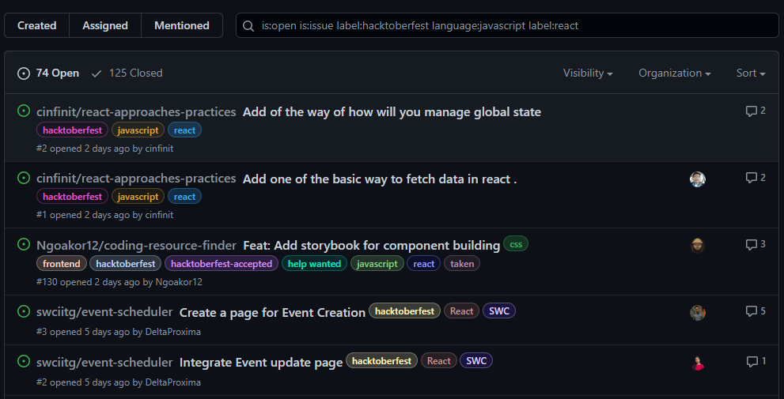Click the css label on storybook issue
784x399 pixels.
[516, 244]
